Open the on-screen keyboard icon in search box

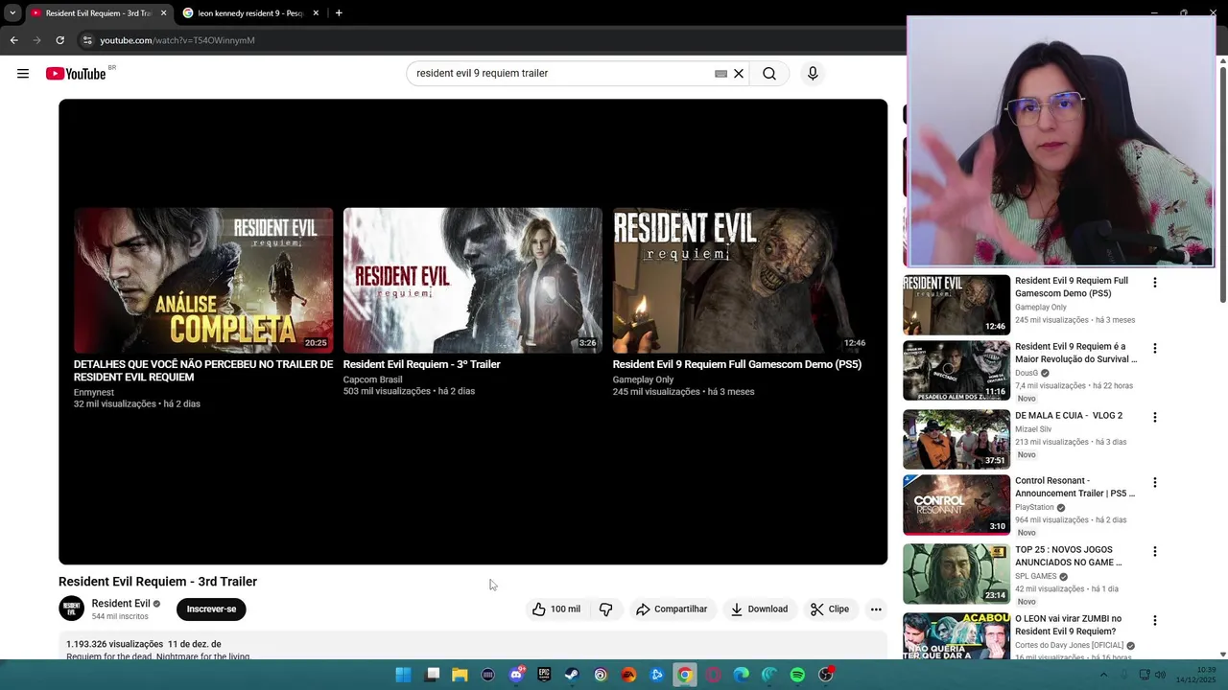(720, 74)
